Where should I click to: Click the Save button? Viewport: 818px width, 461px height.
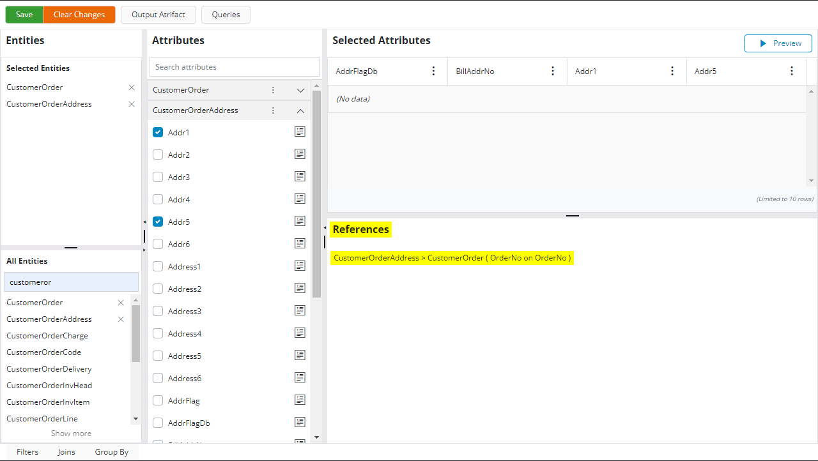point(24,15)
